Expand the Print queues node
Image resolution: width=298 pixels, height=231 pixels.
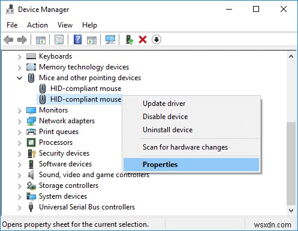point(19,132)
